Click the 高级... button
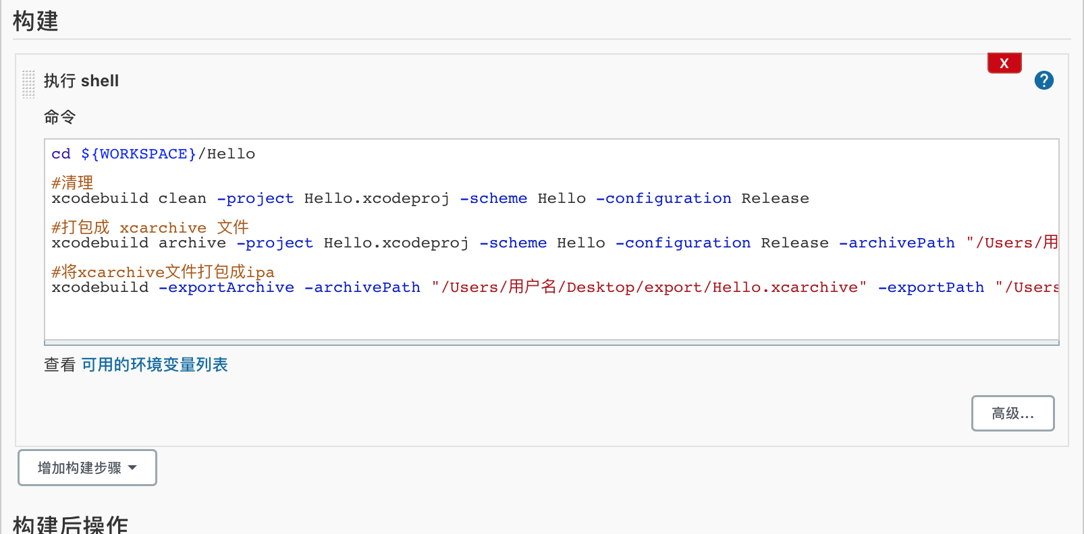Viewport: 1084px width, 534px height. pos(1012,413)
